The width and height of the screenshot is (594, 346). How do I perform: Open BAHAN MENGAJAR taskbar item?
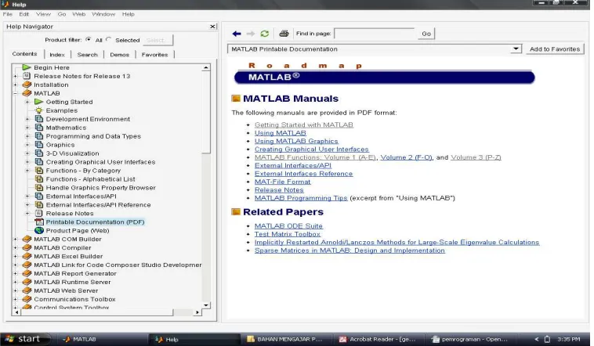286,339
